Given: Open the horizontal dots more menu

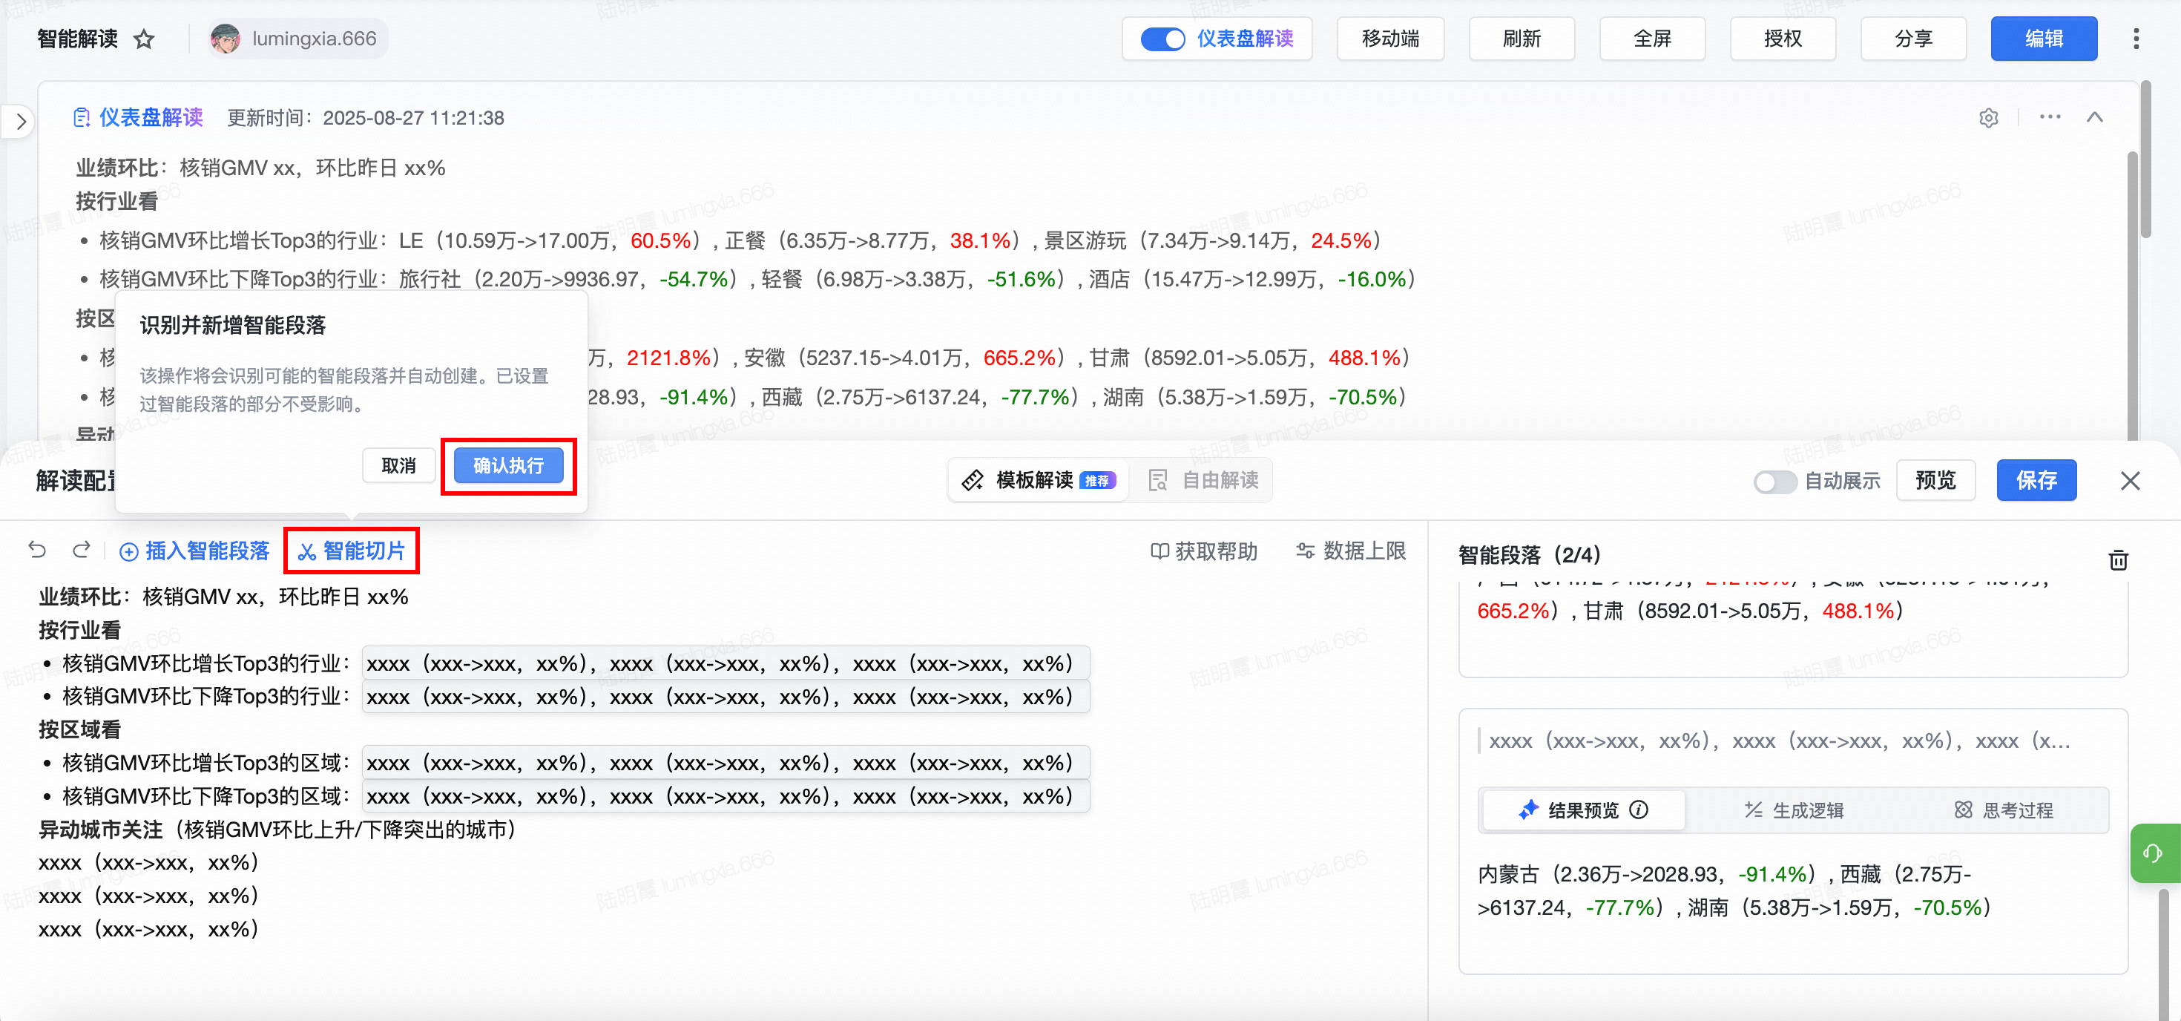Looking at the screenshot, I should click(x=2050, y=118).
